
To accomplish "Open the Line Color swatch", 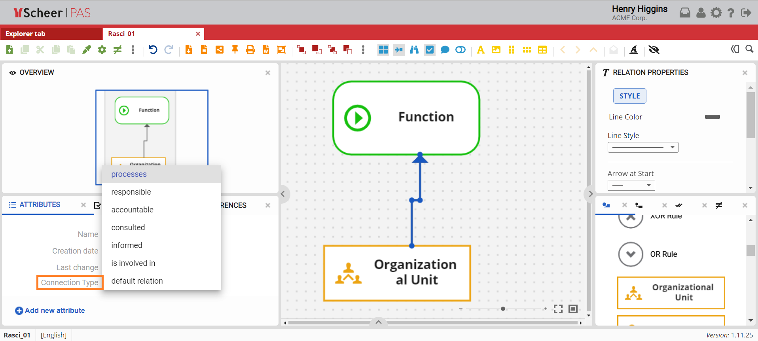I will pos(712,117).
